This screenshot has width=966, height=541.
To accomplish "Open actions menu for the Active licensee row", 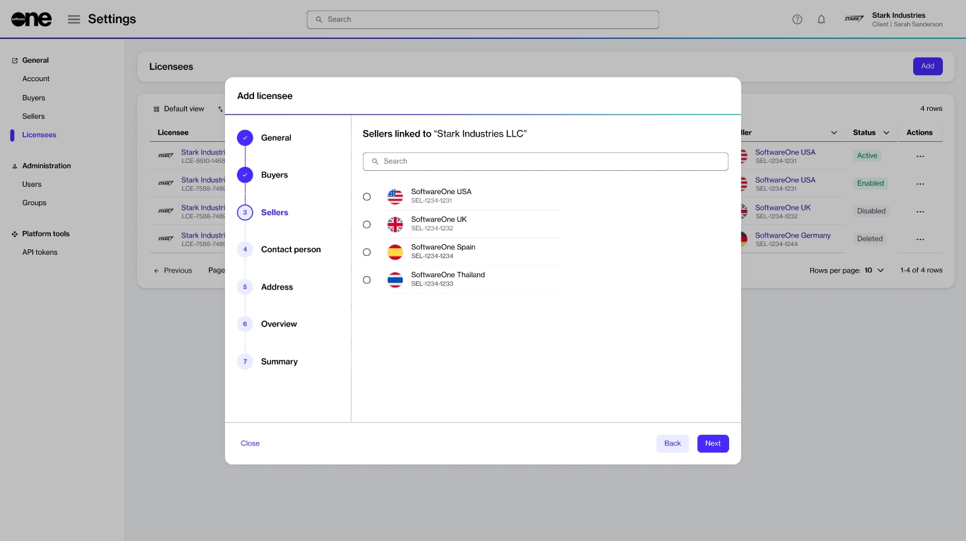I will coord(920,156).
